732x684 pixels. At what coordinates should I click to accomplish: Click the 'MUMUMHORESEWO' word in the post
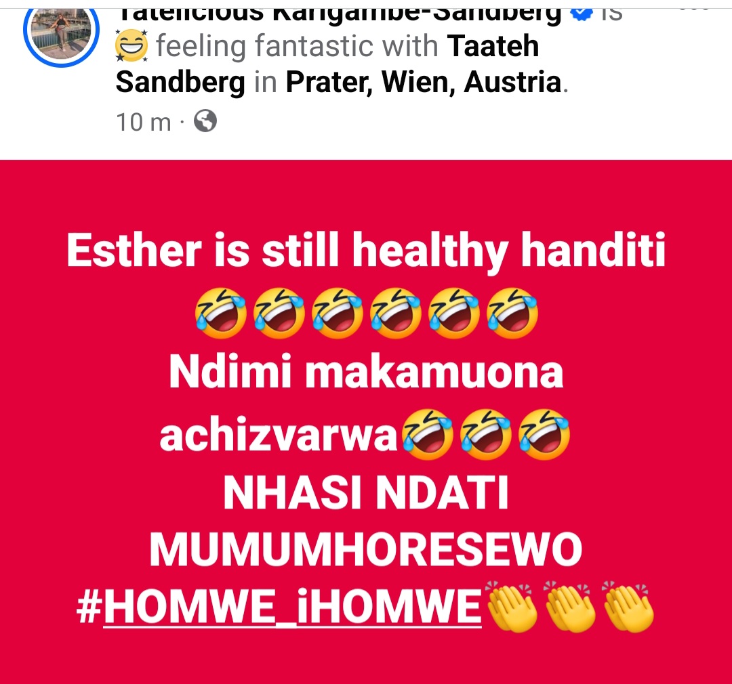366,549
